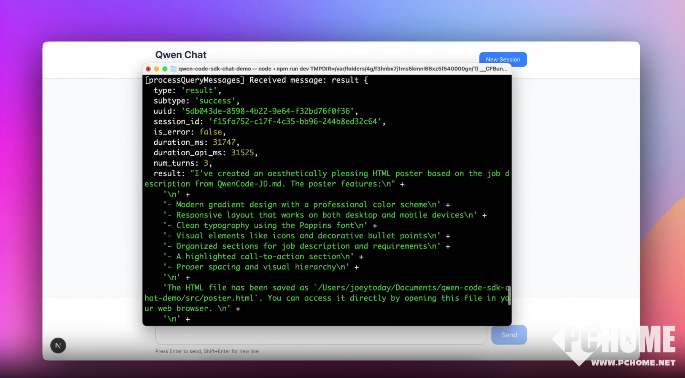Viewport: 685px width, 378px height.
Task: Click the QwenCode-JD.md filename in output
Action: (250, 184)
